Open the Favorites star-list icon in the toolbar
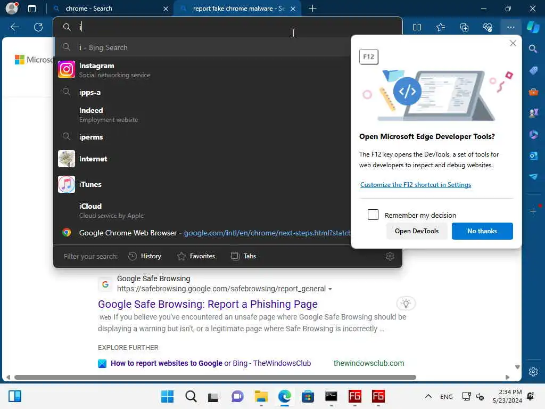 pyautogui.click(x=440, y=27)
